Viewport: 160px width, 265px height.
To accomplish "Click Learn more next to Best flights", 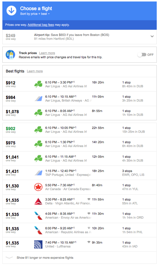I will (x=35, y=71).
